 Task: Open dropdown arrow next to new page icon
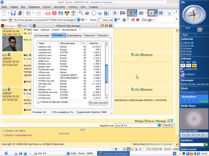tap(9, 13)
